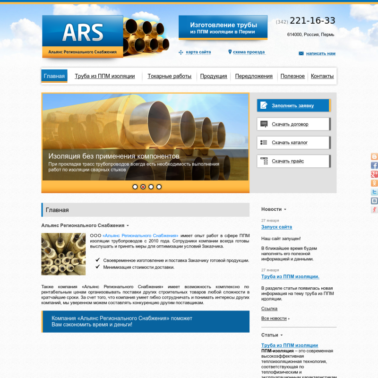Open the Продукция menu item
Screen dimensions: 378x378
214,76
